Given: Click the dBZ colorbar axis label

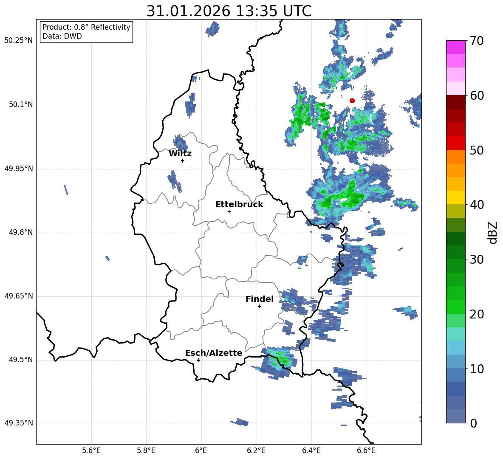Looking at the screenshot, I should tap(493, 232).
